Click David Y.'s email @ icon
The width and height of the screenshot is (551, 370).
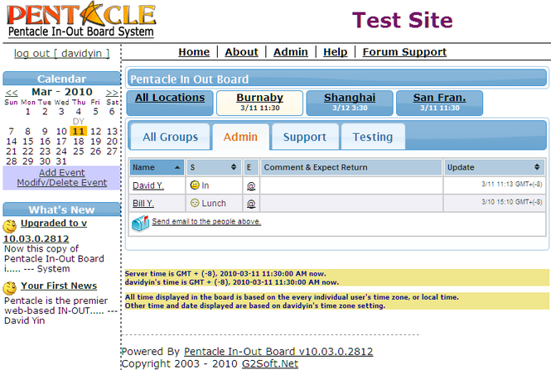click(251, 185)
